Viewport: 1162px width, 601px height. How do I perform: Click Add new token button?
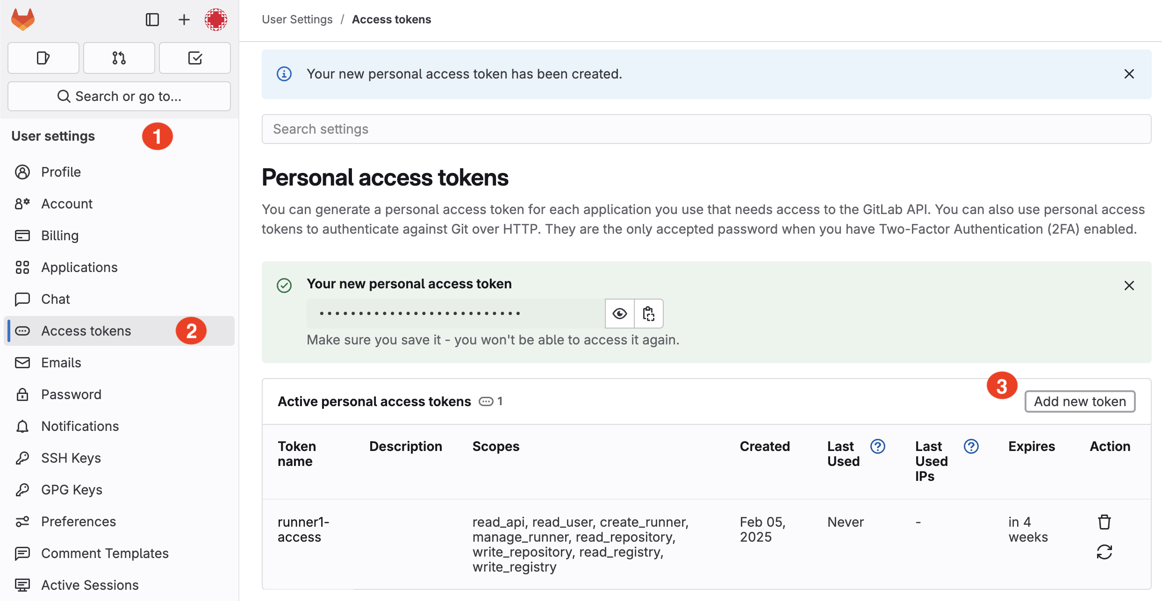click(x=1080, y=401)
